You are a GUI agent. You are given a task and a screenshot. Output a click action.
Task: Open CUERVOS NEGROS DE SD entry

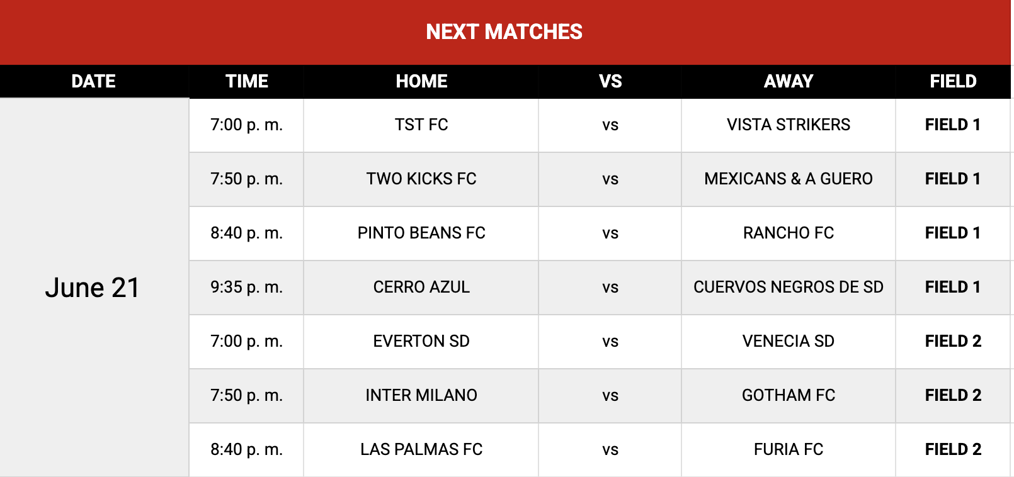point(789,287)
